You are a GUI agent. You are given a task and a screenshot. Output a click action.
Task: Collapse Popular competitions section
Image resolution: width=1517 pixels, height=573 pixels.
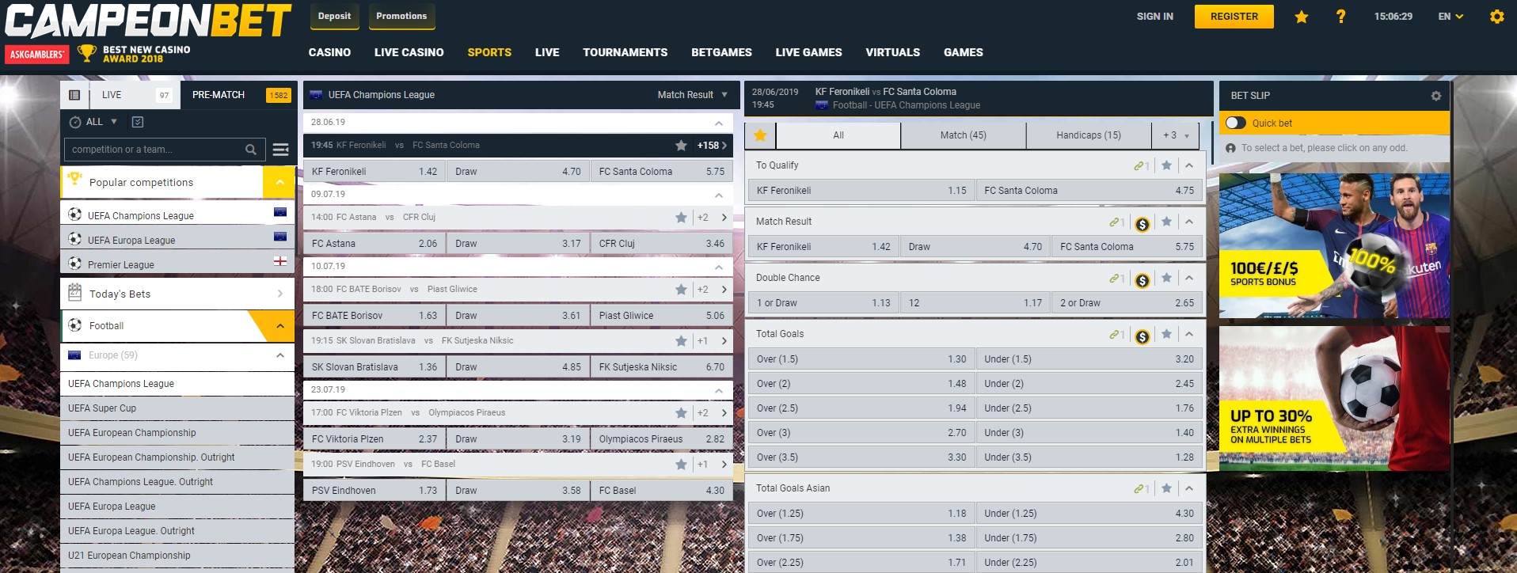[x=279, y=182]
